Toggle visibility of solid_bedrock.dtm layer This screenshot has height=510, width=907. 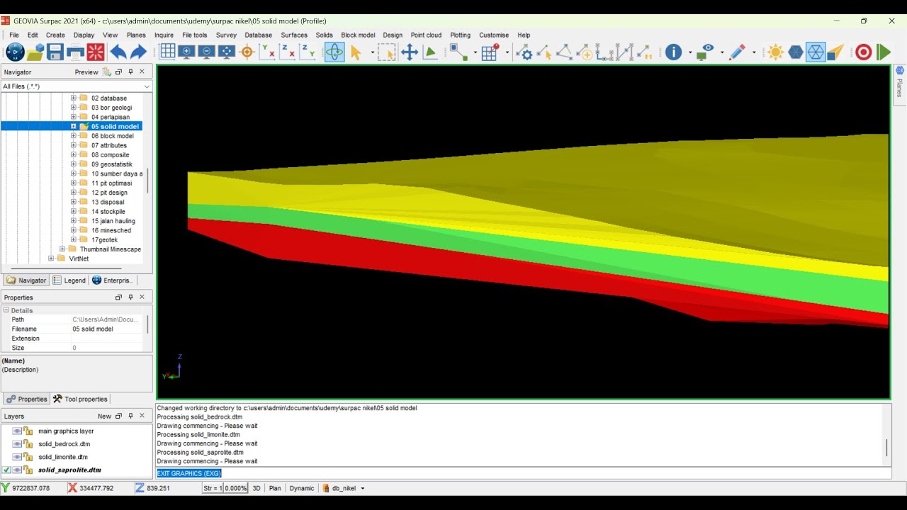point(17,444)
